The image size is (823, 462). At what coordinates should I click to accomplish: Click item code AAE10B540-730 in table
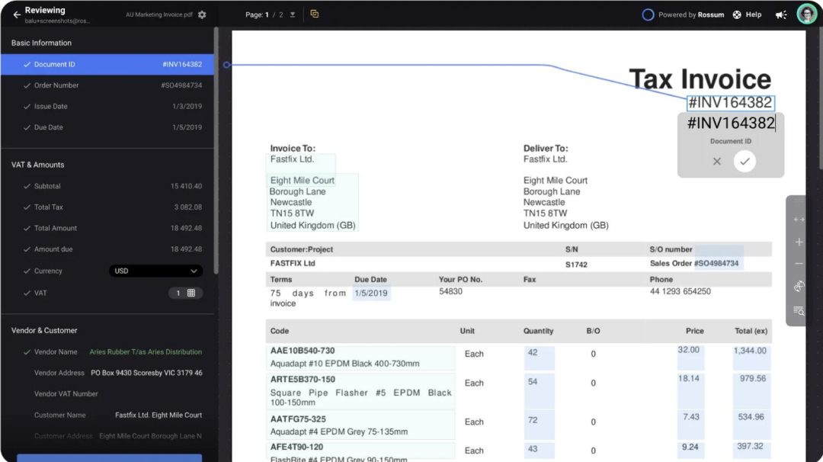pos(303,351)
